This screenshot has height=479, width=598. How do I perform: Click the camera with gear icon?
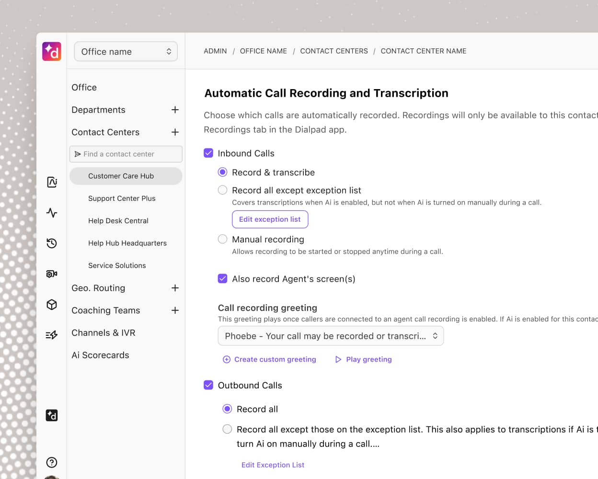52,274
